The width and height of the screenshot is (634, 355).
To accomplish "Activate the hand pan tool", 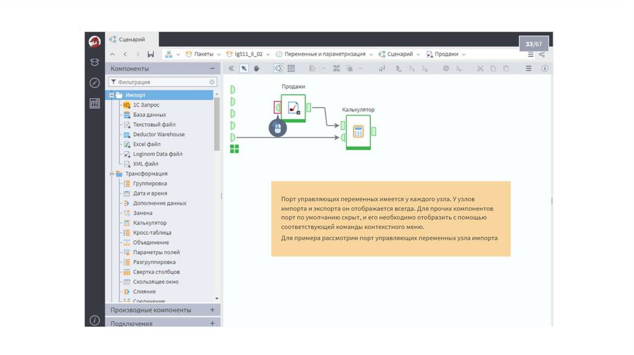I will 256,69.
